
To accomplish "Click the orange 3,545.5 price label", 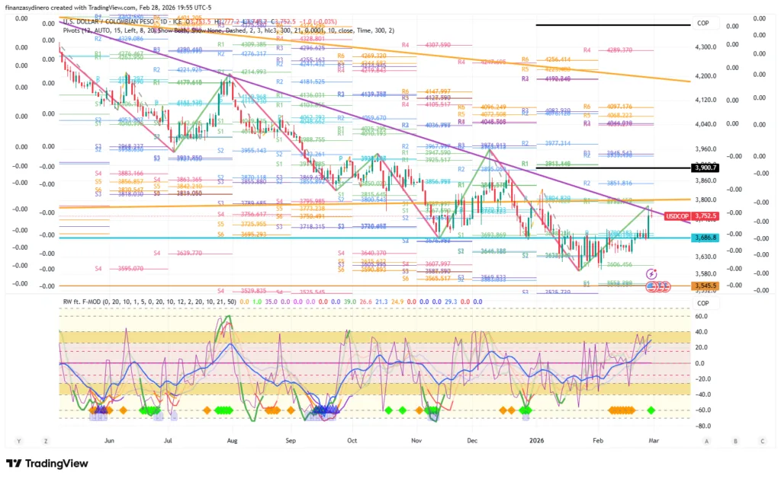I will point(705,286).
